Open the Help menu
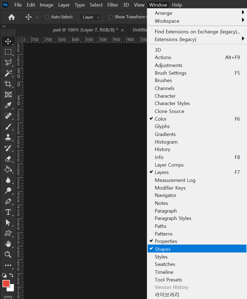 (x=177, y=5)
